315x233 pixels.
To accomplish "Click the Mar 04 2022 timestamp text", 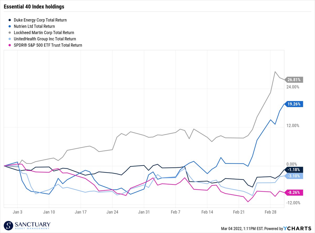I will [x=242, y=229].
